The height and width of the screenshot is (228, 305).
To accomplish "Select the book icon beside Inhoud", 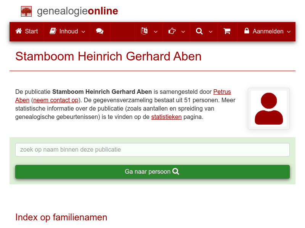I will (53, 32).
